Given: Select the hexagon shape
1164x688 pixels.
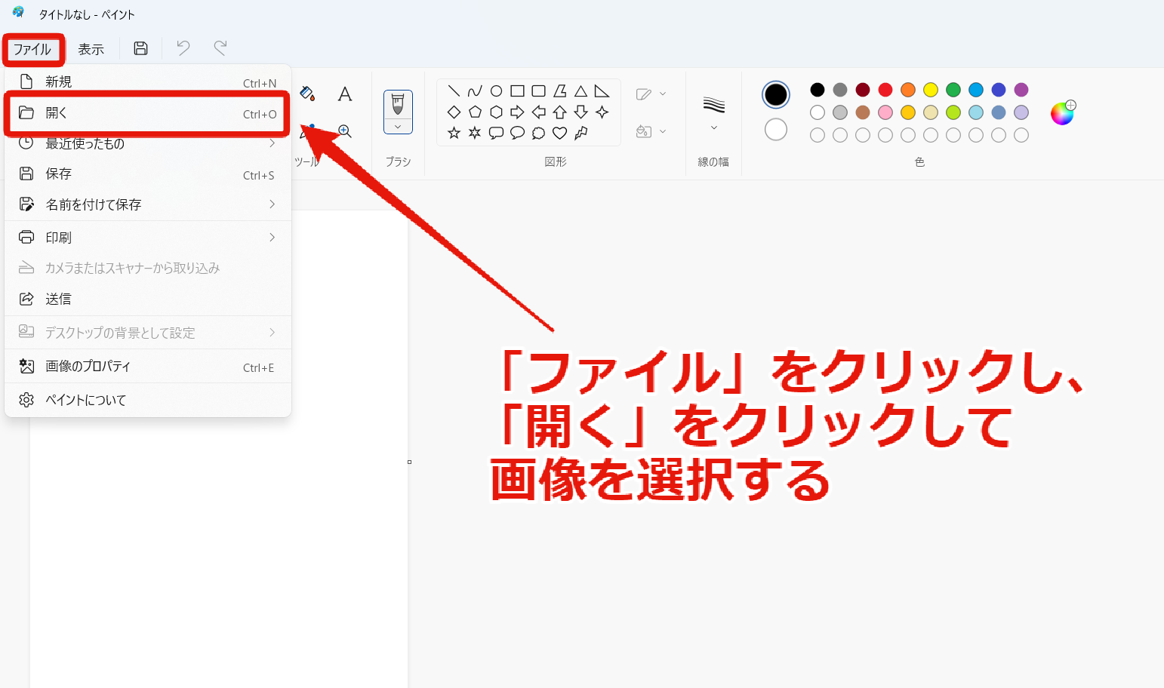Looking at the screenshot, I should coord(496,112).
